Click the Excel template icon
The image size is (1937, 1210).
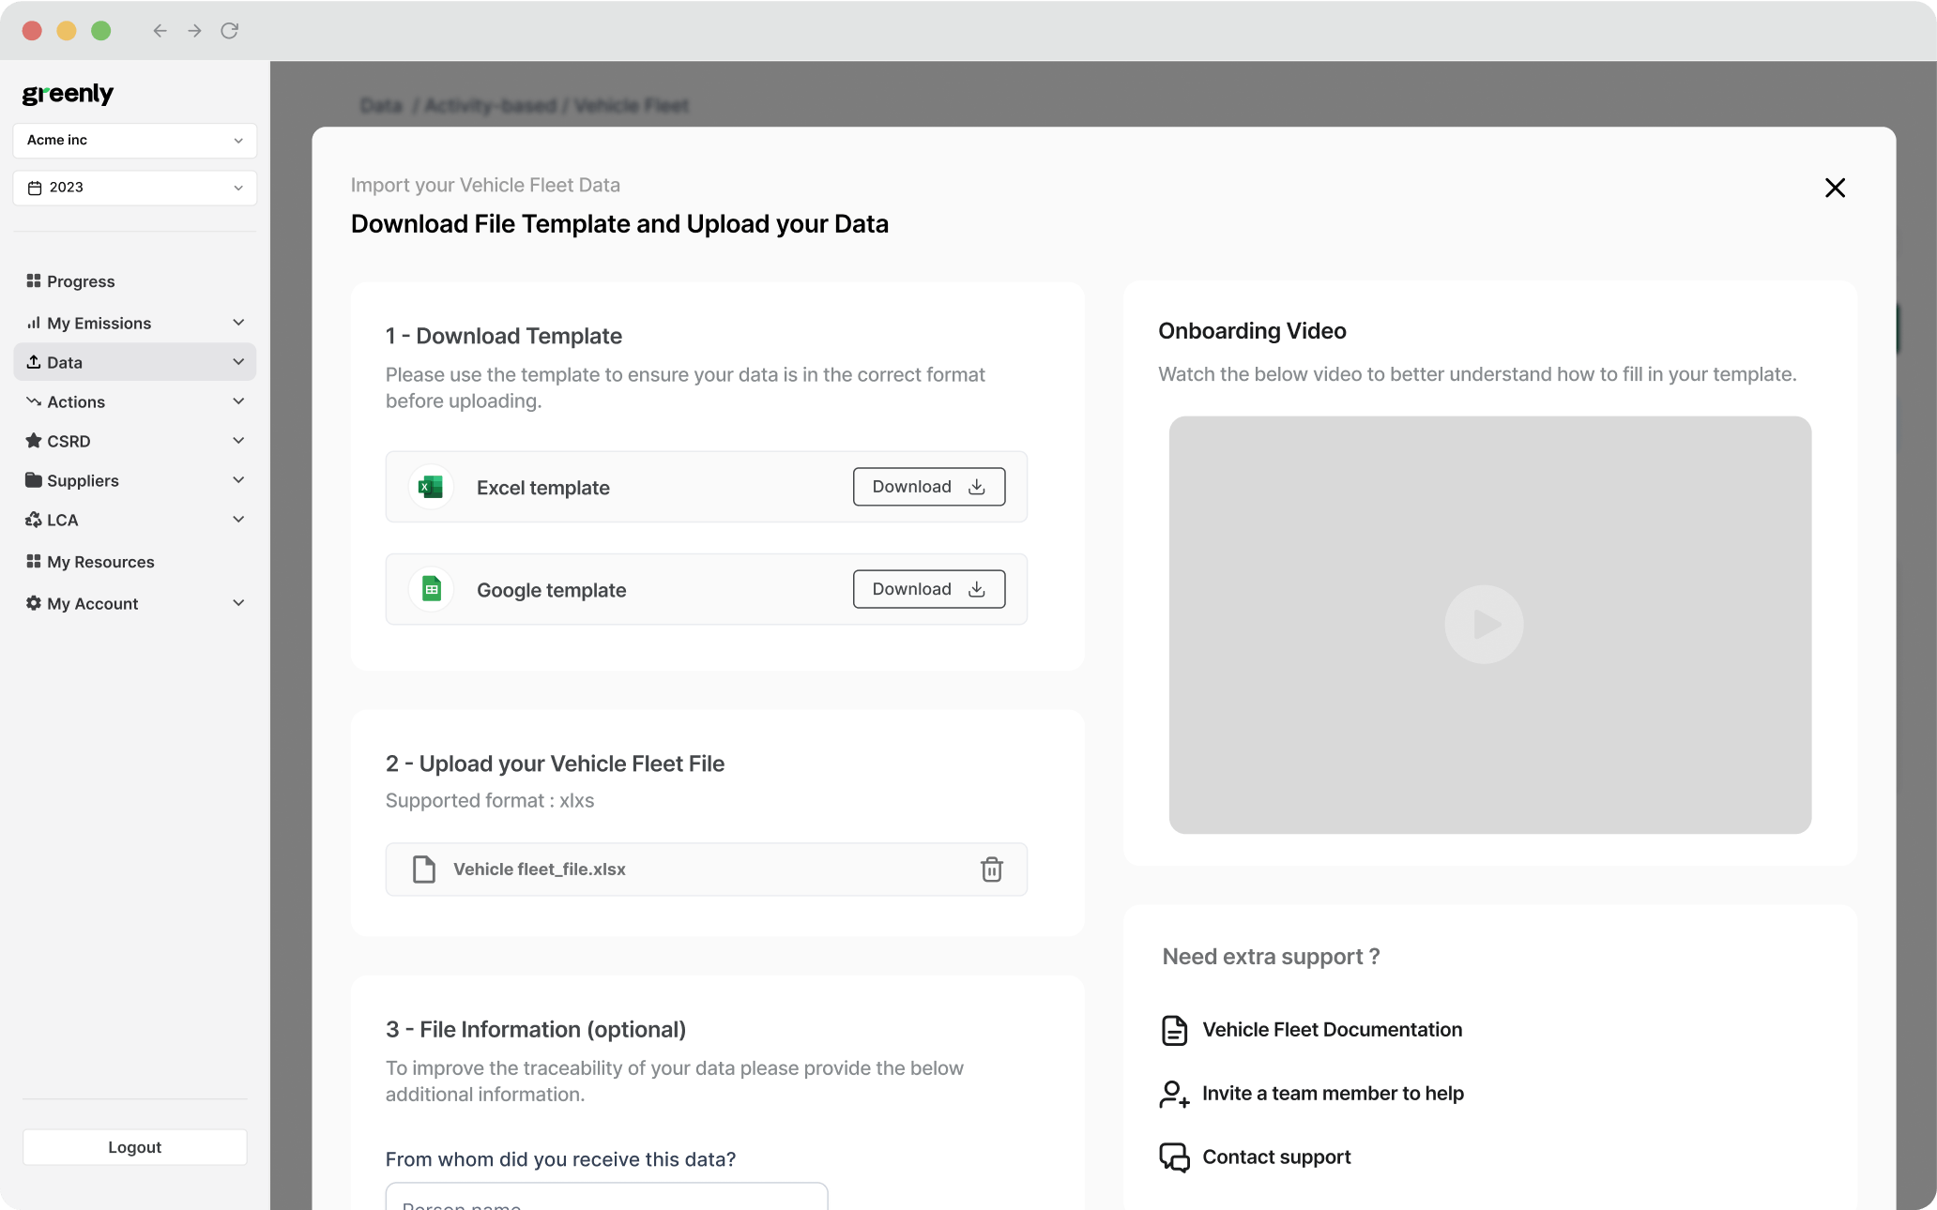(x=431, y=487)
